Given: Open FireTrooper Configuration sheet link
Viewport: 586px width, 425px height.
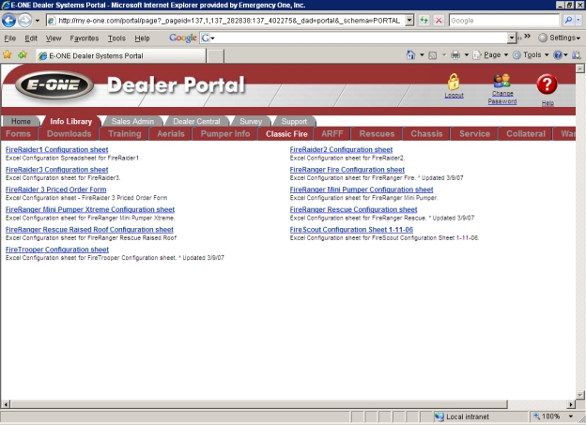Looking at the screenshot, I should coord(57,250).
